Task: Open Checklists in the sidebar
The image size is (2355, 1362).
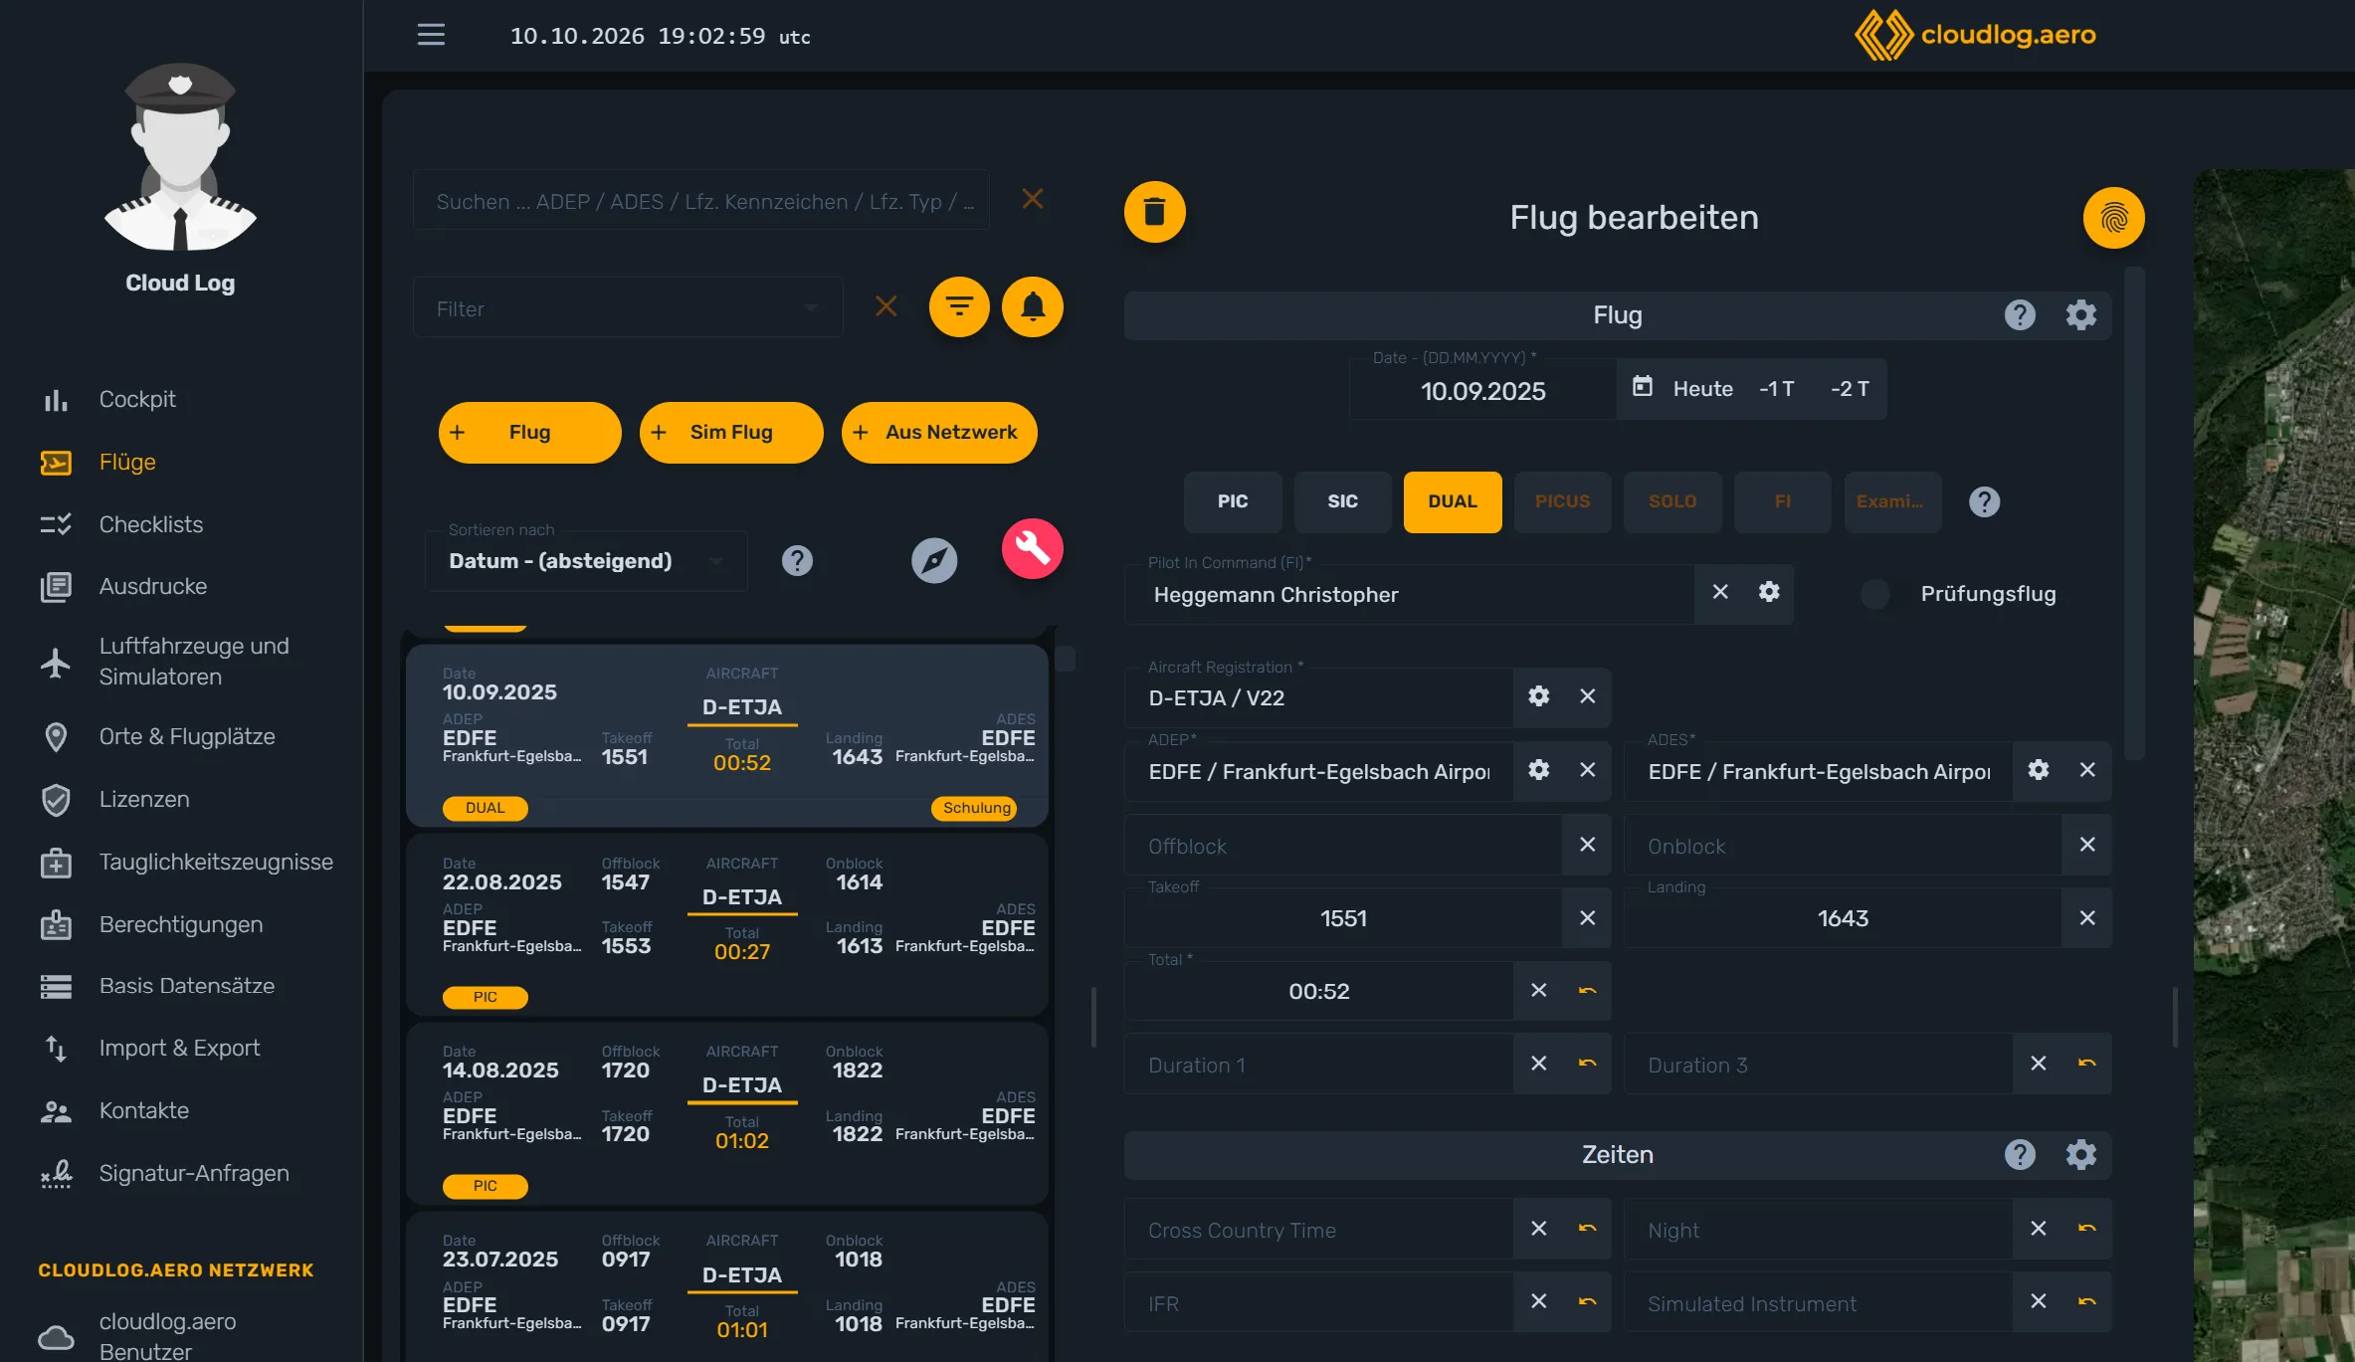Action: pos(150,524)
